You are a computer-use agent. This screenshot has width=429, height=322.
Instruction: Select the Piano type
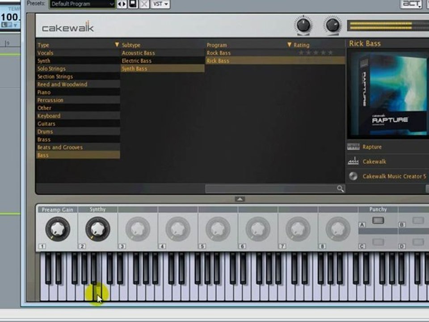[x=78, y=92]
